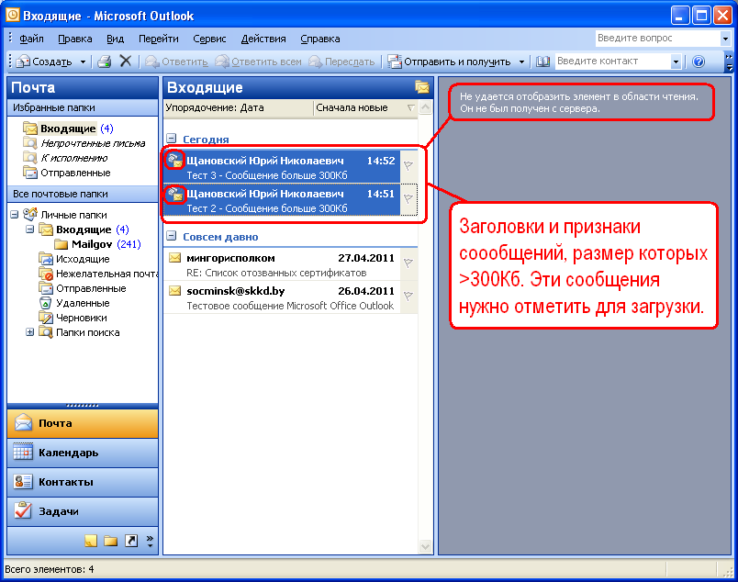This screenshot has height=582, width=738.
Task: Expand Папки поиска tree node
Action: pyautogui.click(x=29, y=332)
